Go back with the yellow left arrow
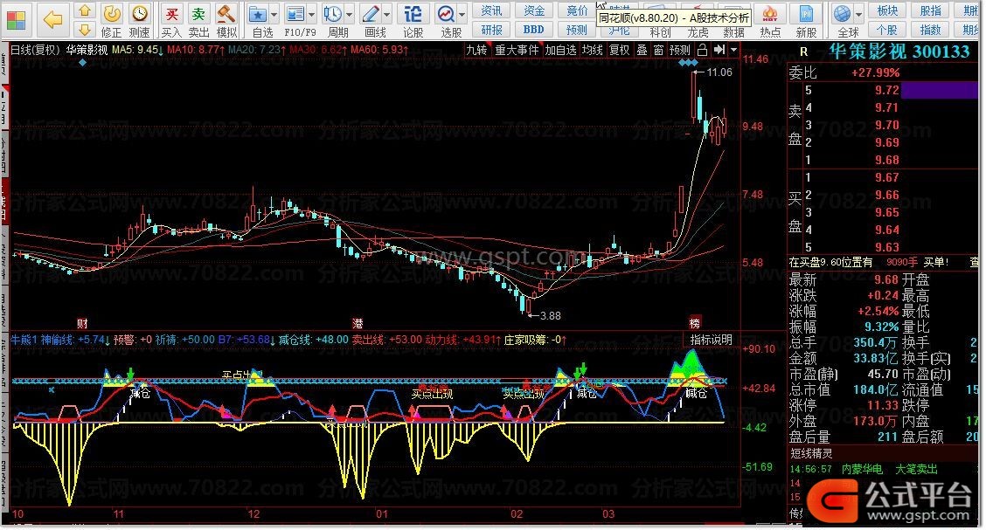 click(x=52, y=20)
